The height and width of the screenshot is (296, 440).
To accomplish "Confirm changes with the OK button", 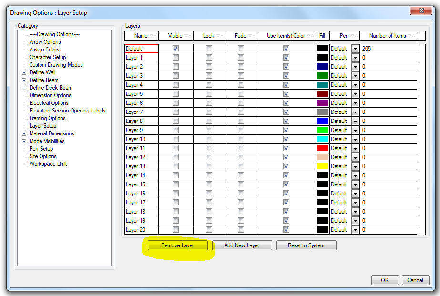I will click(x=385, y=280).
